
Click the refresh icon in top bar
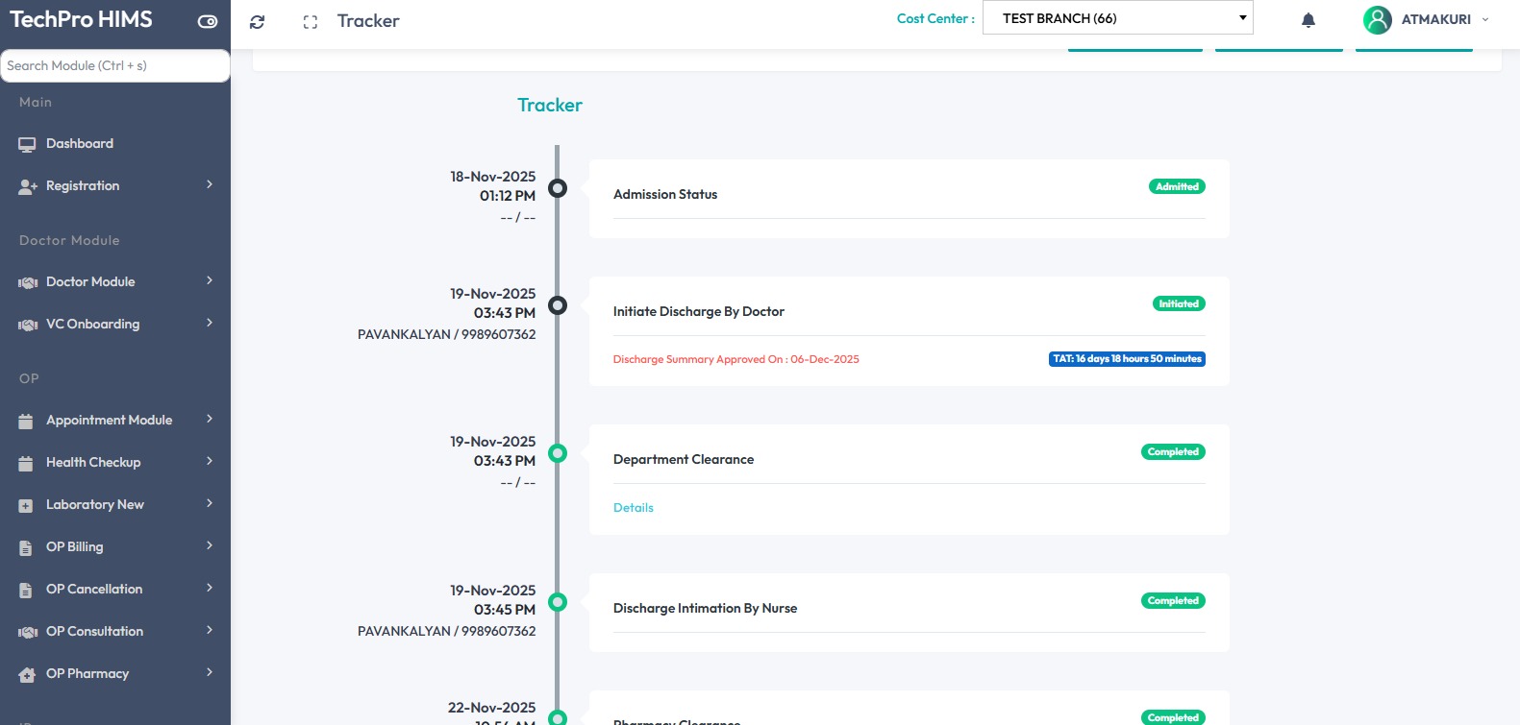coord(257,22)
